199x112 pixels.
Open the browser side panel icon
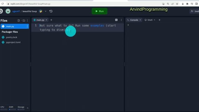[196, 4]
